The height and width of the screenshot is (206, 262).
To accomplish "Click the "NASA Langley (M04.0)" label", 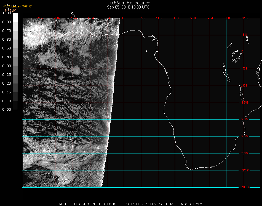I will pos(17,7).
